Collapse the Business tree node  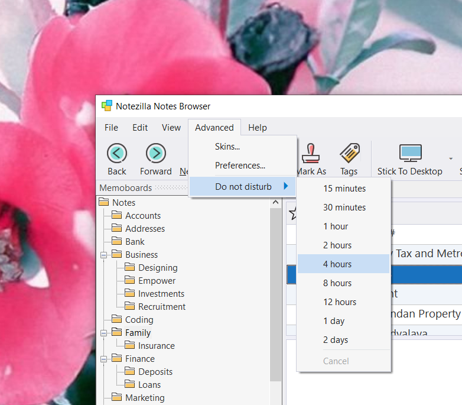click(104, 255)
